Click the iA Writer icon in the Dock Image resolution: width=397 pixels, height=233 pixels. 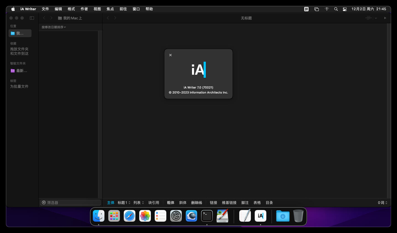point(261,216)
